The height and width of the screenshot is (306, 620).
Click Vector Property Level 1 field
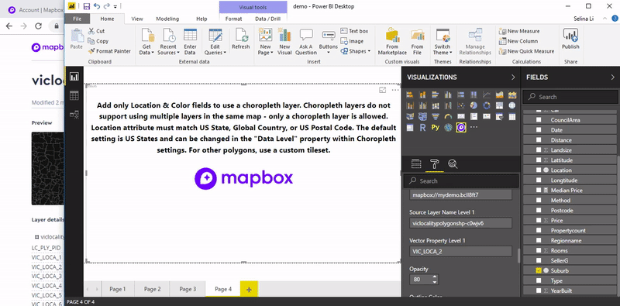(460, 252)
